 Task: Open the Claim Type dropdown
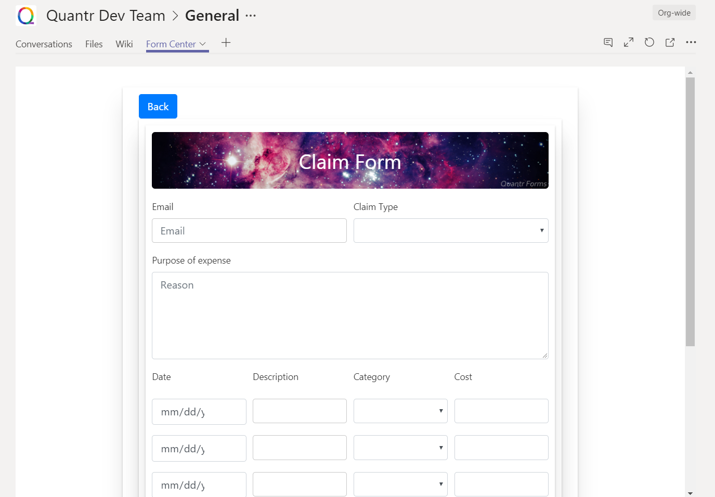click(x=451, y=231)
